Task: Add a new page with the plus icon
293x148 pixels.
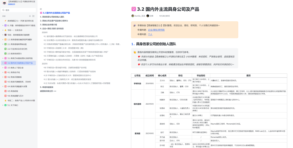Action: (x=30, y=16)
